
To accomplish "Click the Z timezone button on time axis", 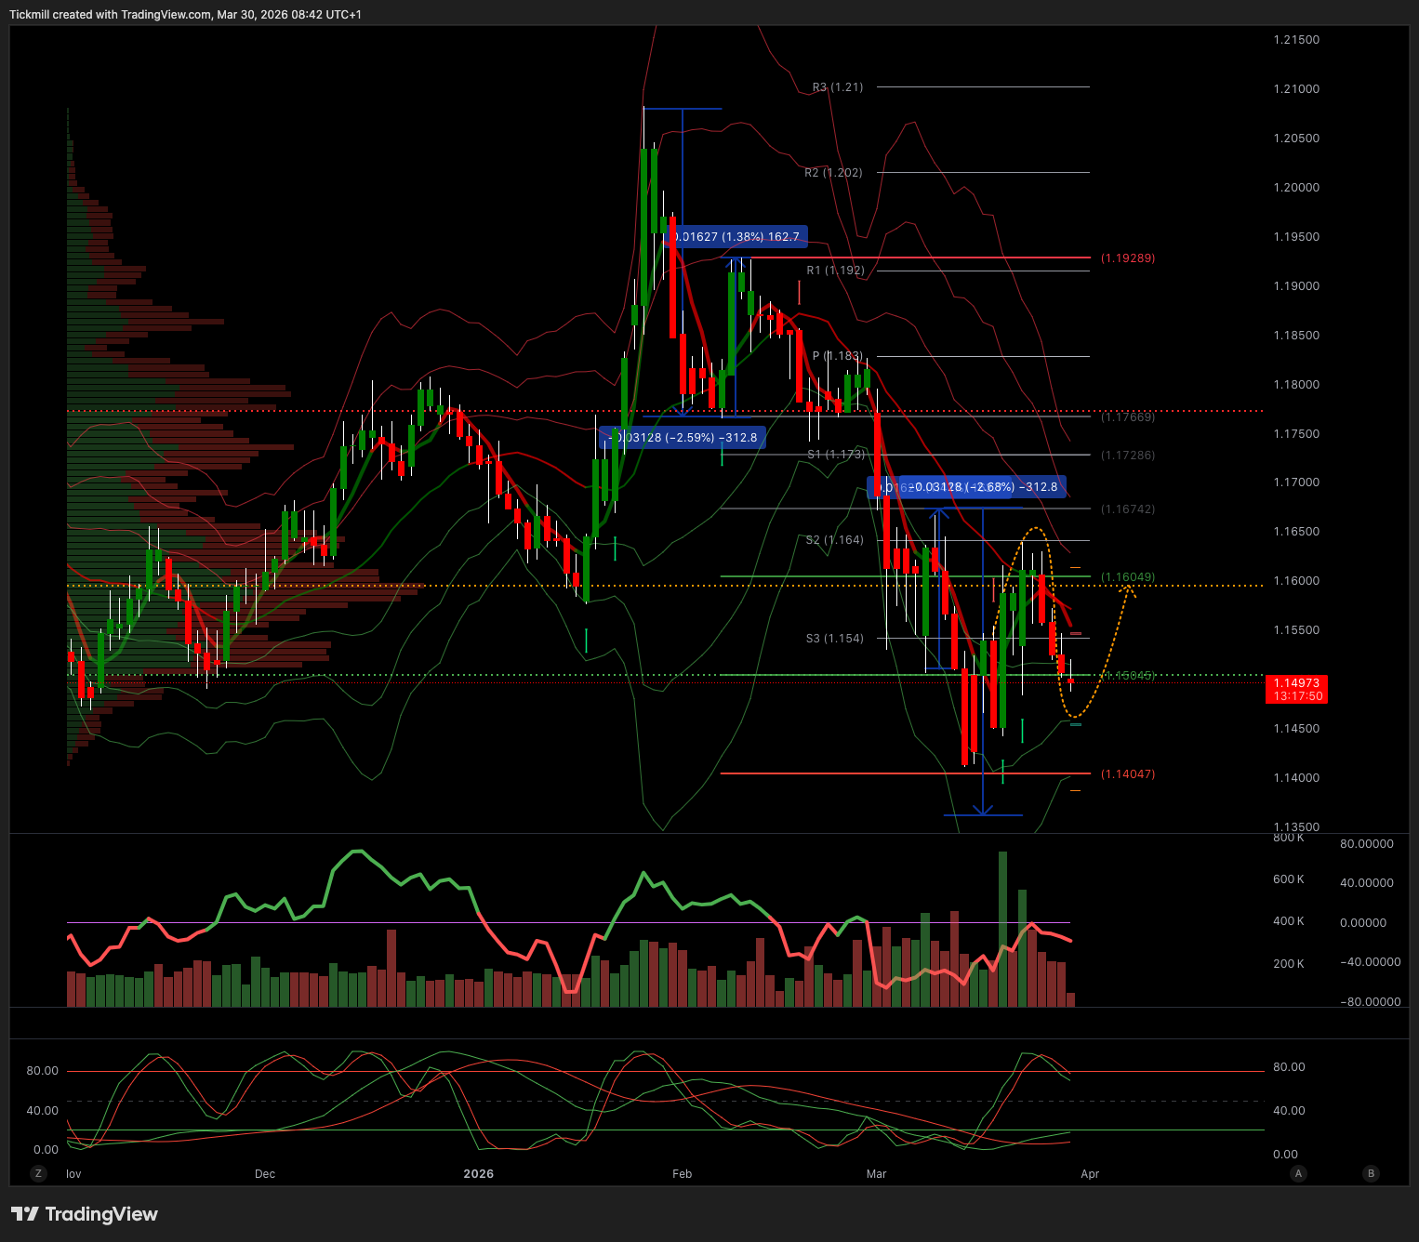I will 38,1173.
